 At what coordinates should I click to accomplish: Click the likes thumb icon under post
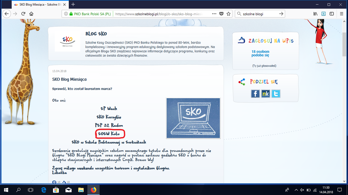64,182
